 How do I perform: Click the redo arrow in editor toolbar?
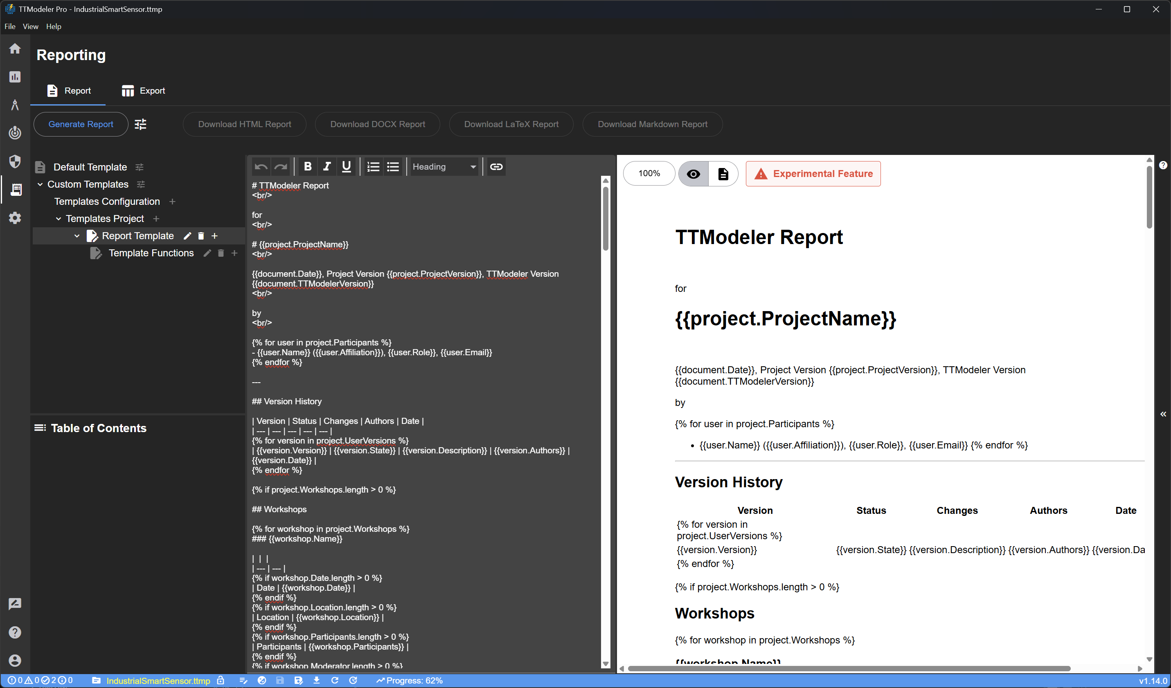click(281, 167)
